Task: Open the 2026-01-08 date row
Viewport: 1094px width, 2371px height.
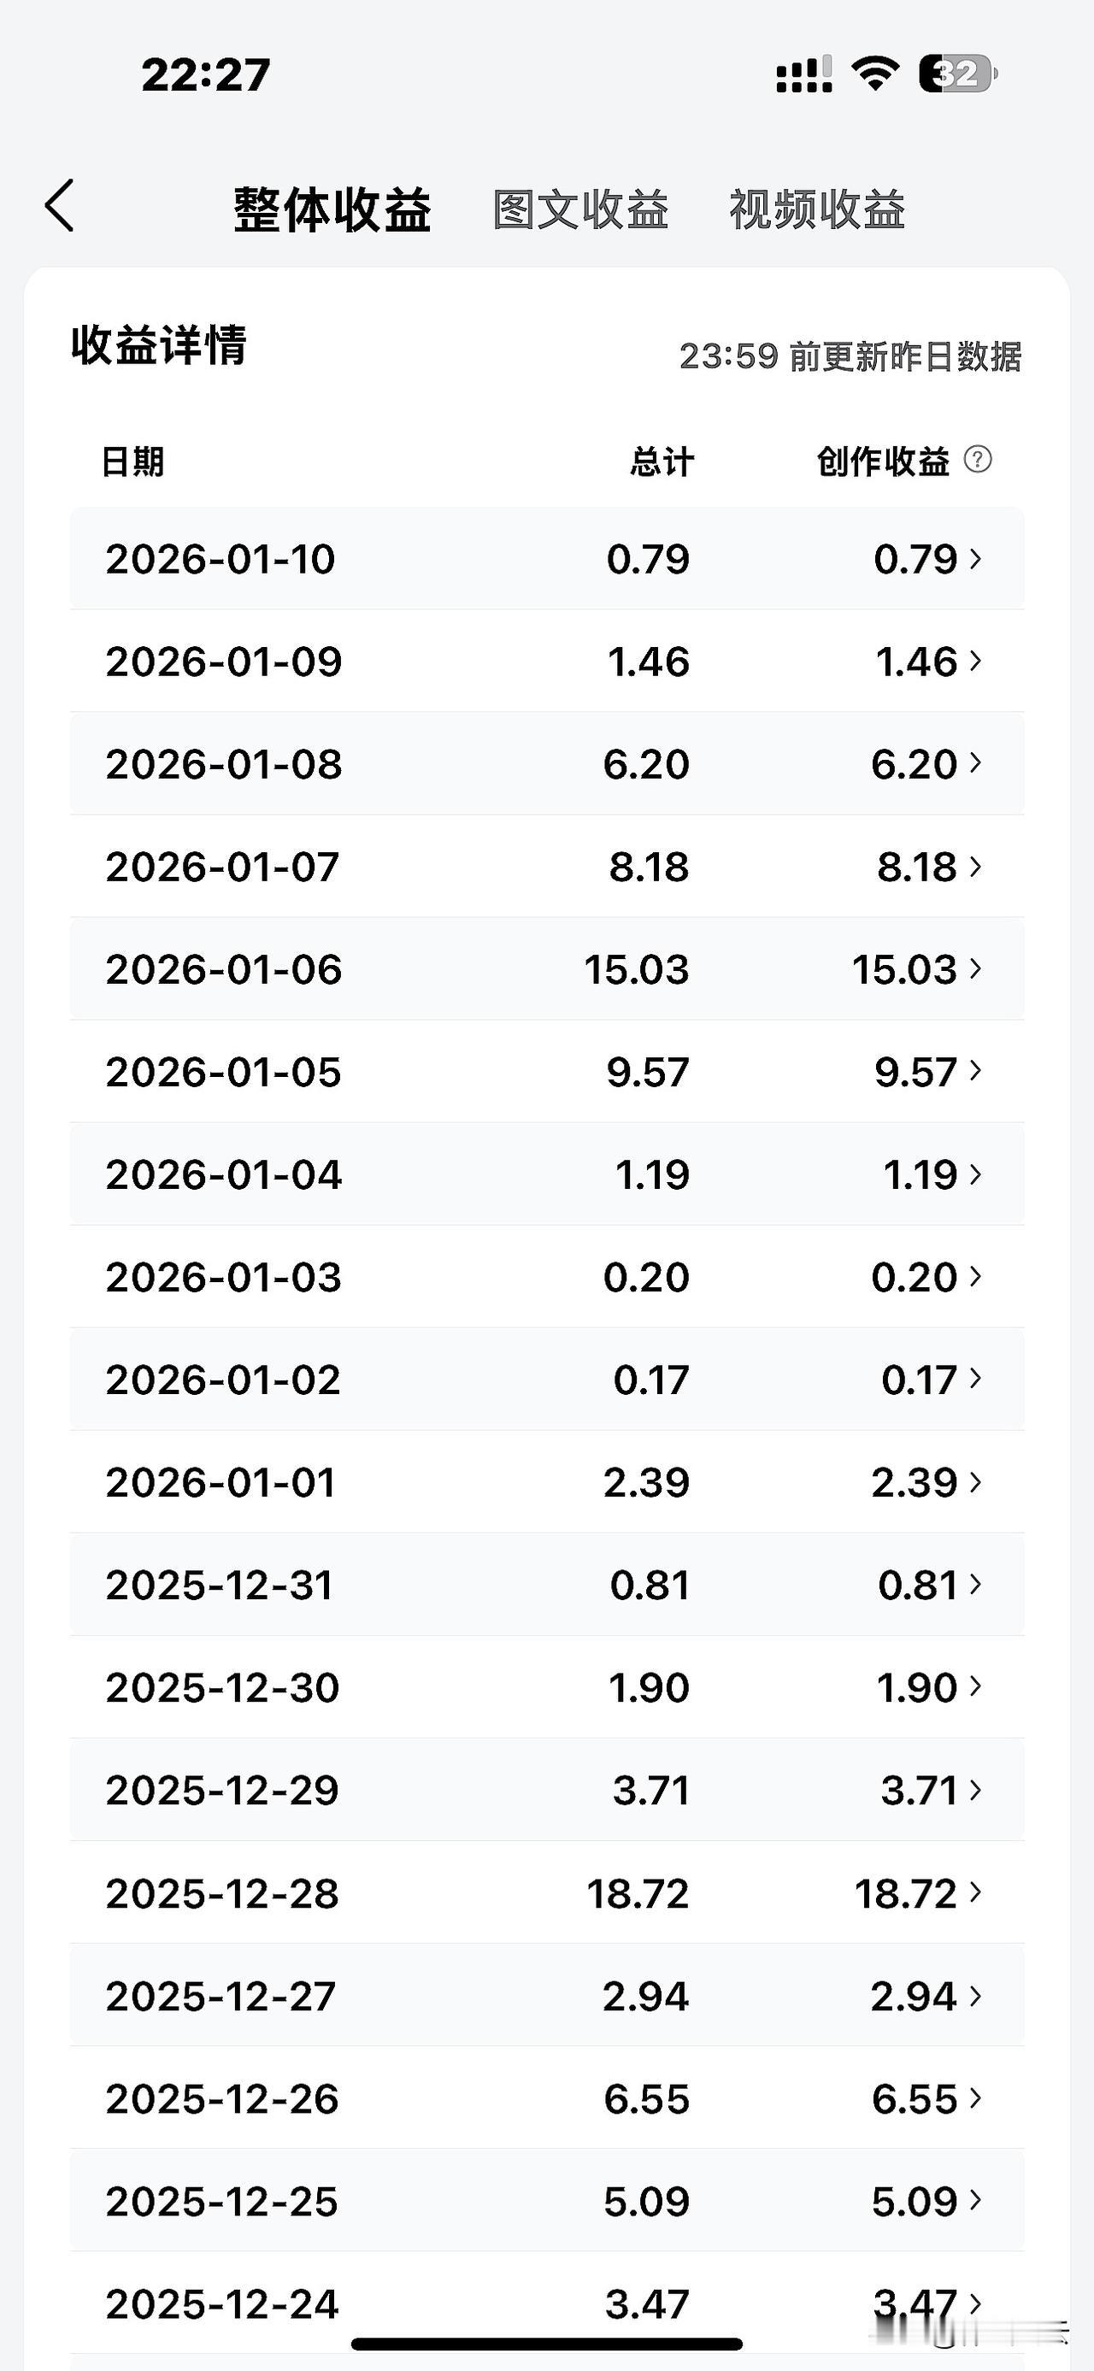Action: (x=224, y=764)
